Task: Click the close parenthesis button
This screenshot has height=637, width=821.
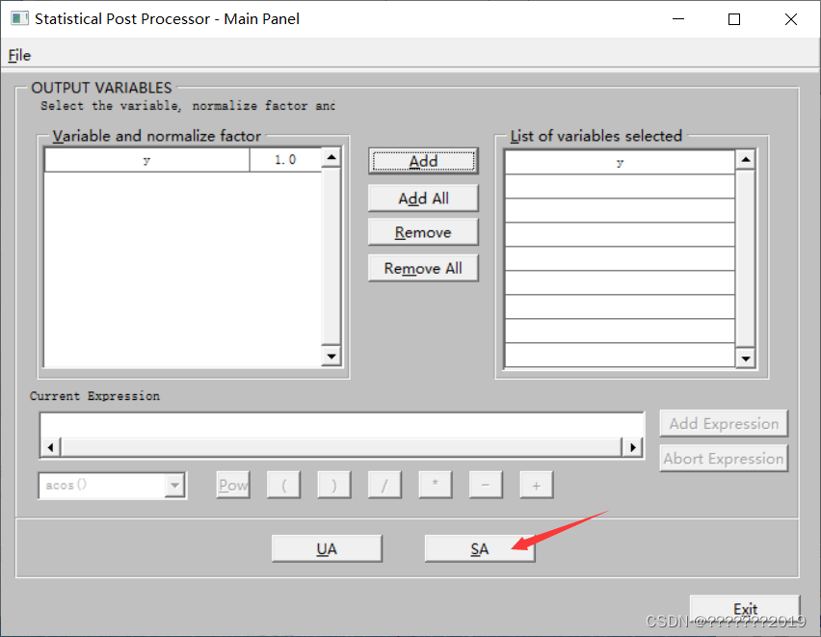Action: click(334, 485)
